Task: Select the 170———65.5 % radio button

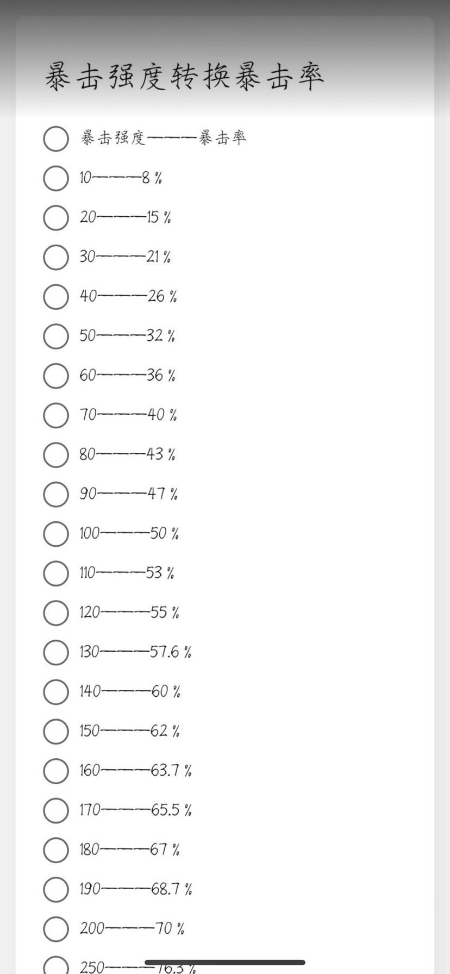Action: click(56, 810)
